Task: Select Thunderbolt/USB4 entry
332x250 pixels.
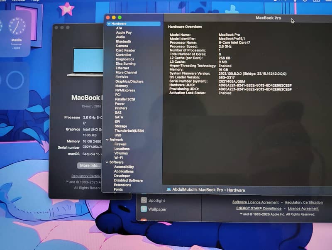Action: [x=129, y=131]
